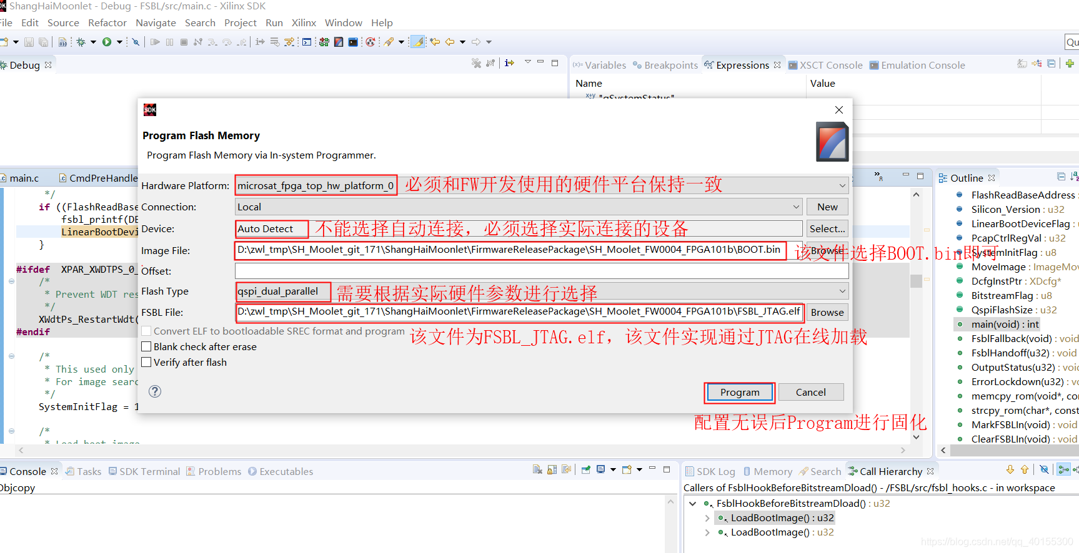The height and width of the screenshot is (553, 1079).
Task: Toggle Convert ELF to bootloadable SREC checkbox
Action: point(146,331)
